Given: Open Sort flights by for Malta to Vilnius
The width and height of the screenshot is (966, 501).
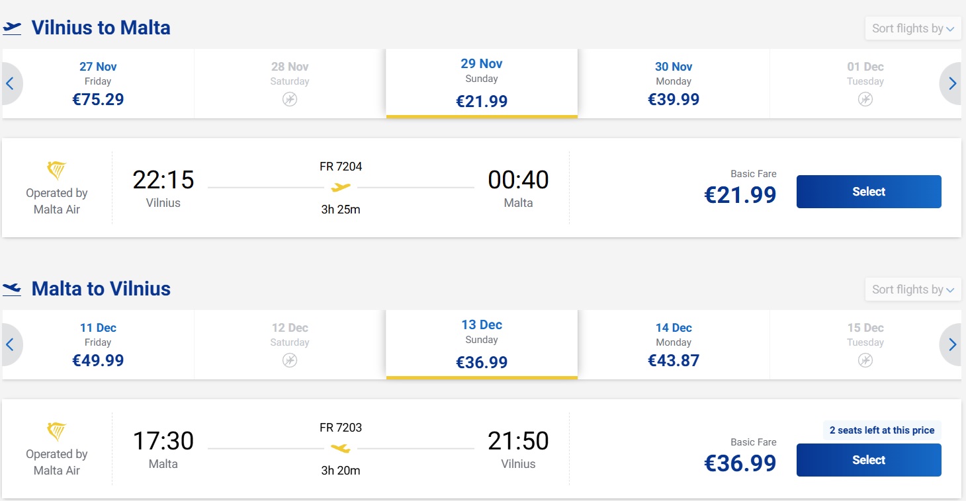Looking at the screenshot, I should [x=913, y=289].
